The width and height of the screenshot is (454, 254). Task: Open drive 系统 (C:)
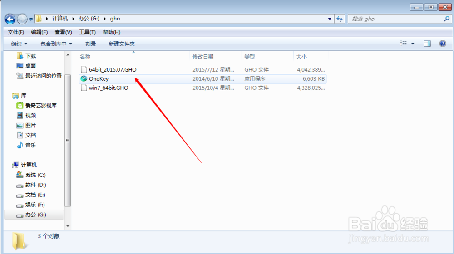coord(35,175)
